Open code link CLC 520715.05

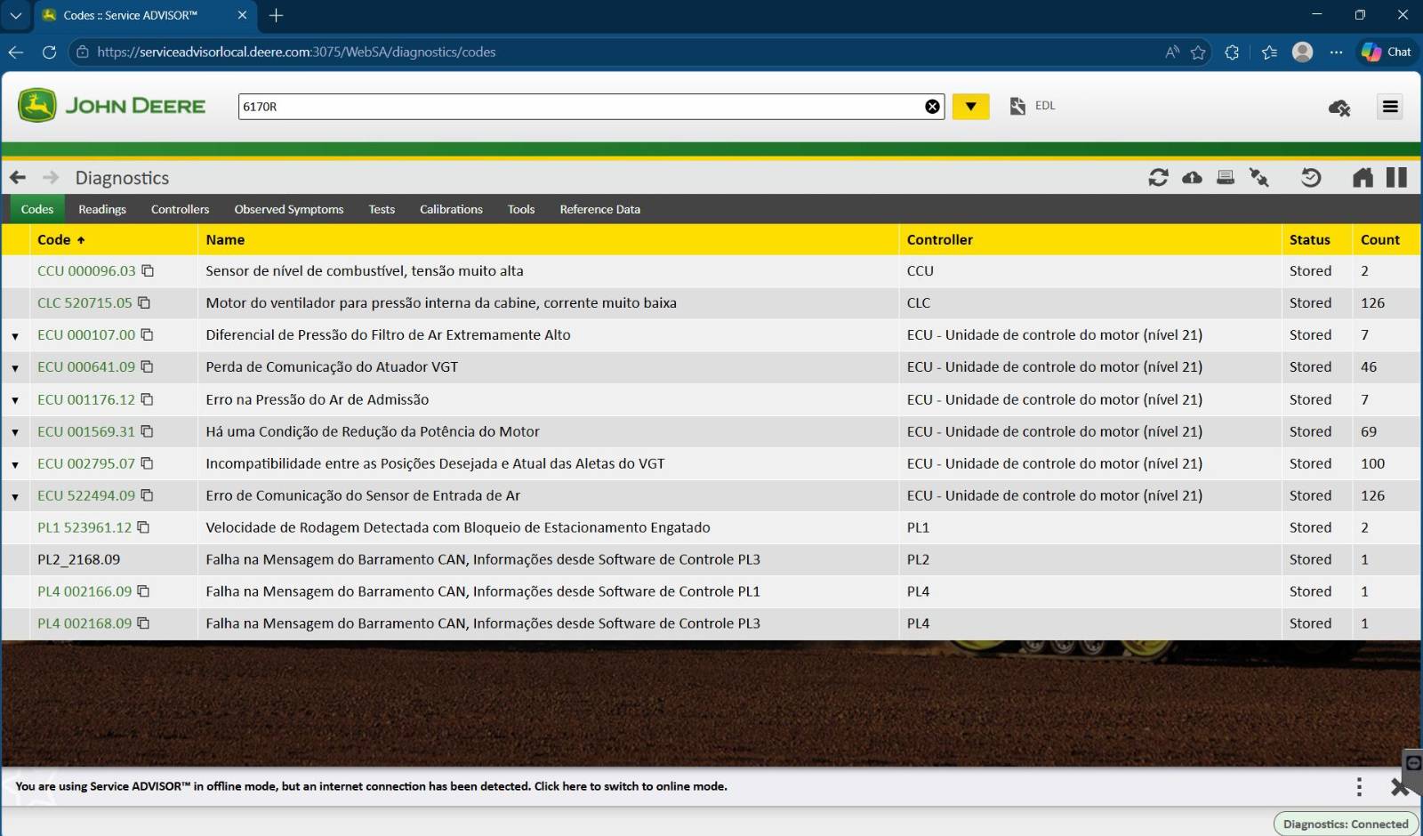(x=84, y=302)
